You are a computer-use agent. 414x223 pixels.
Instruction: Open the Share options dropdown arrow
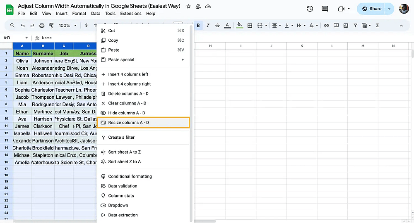tap(389, 9)
